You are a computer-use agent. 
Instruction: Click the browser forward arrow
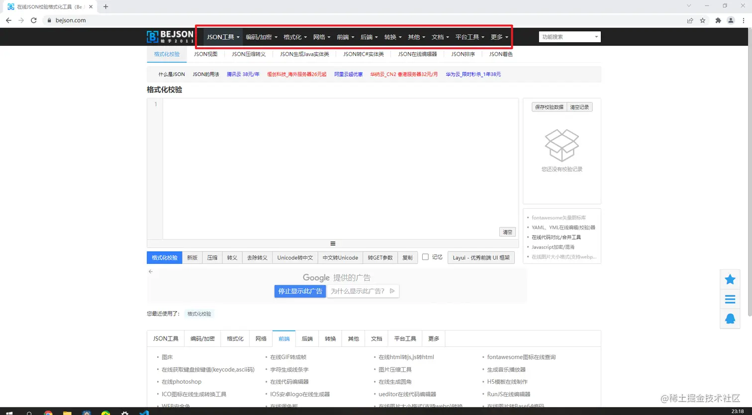point(21,20)
